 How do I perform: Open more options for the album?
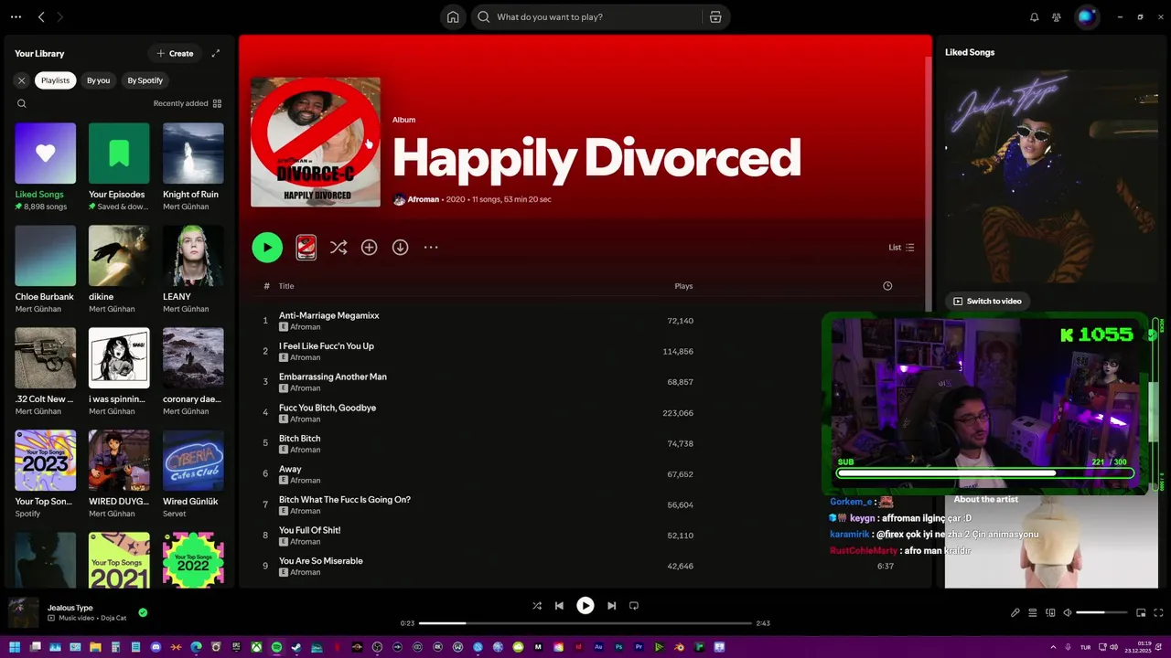click(x=431, y=247)
